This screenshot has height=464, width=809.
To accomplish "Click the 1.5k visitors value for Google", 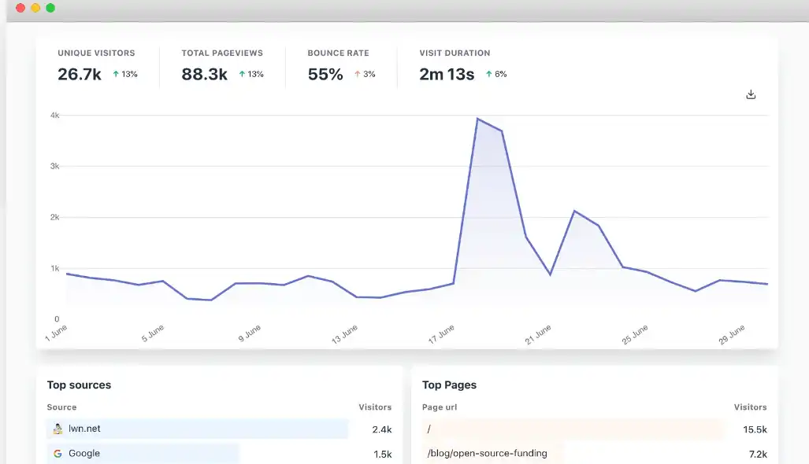I will [x=383, y=455].
